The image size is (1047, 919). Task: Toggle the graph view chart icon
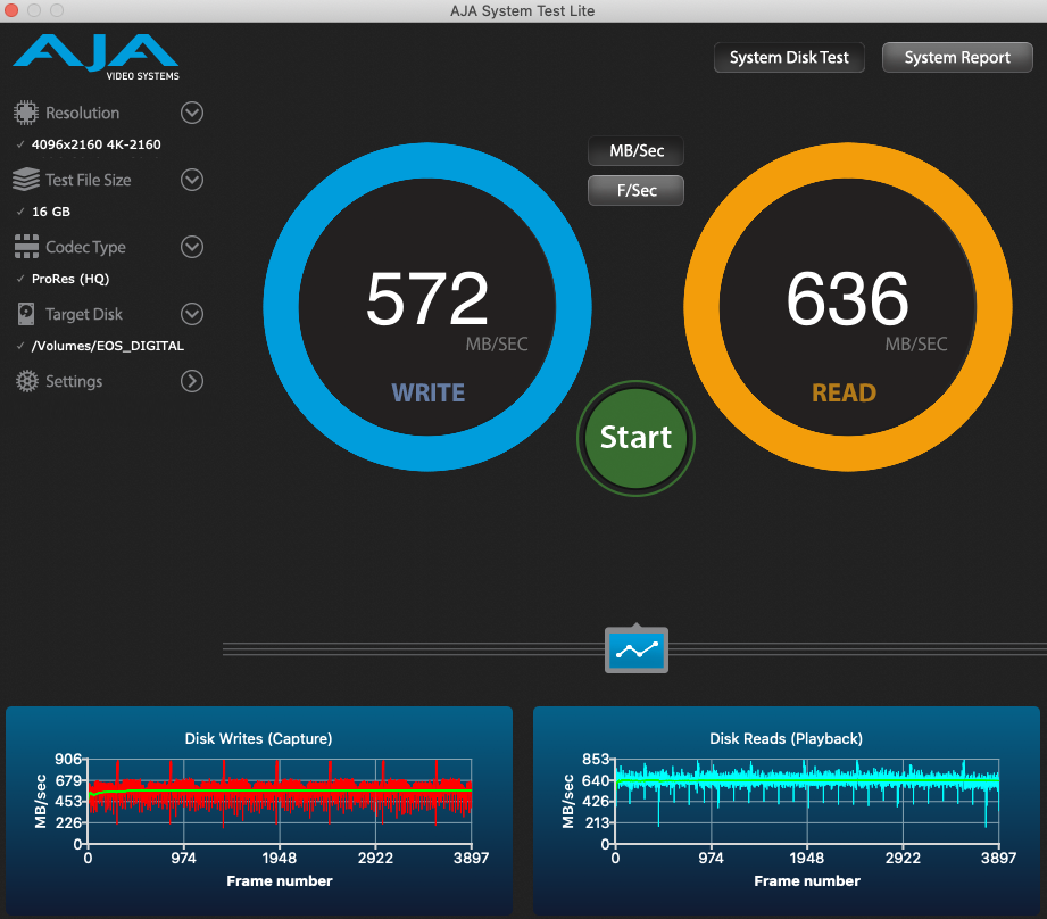point(636,650)
